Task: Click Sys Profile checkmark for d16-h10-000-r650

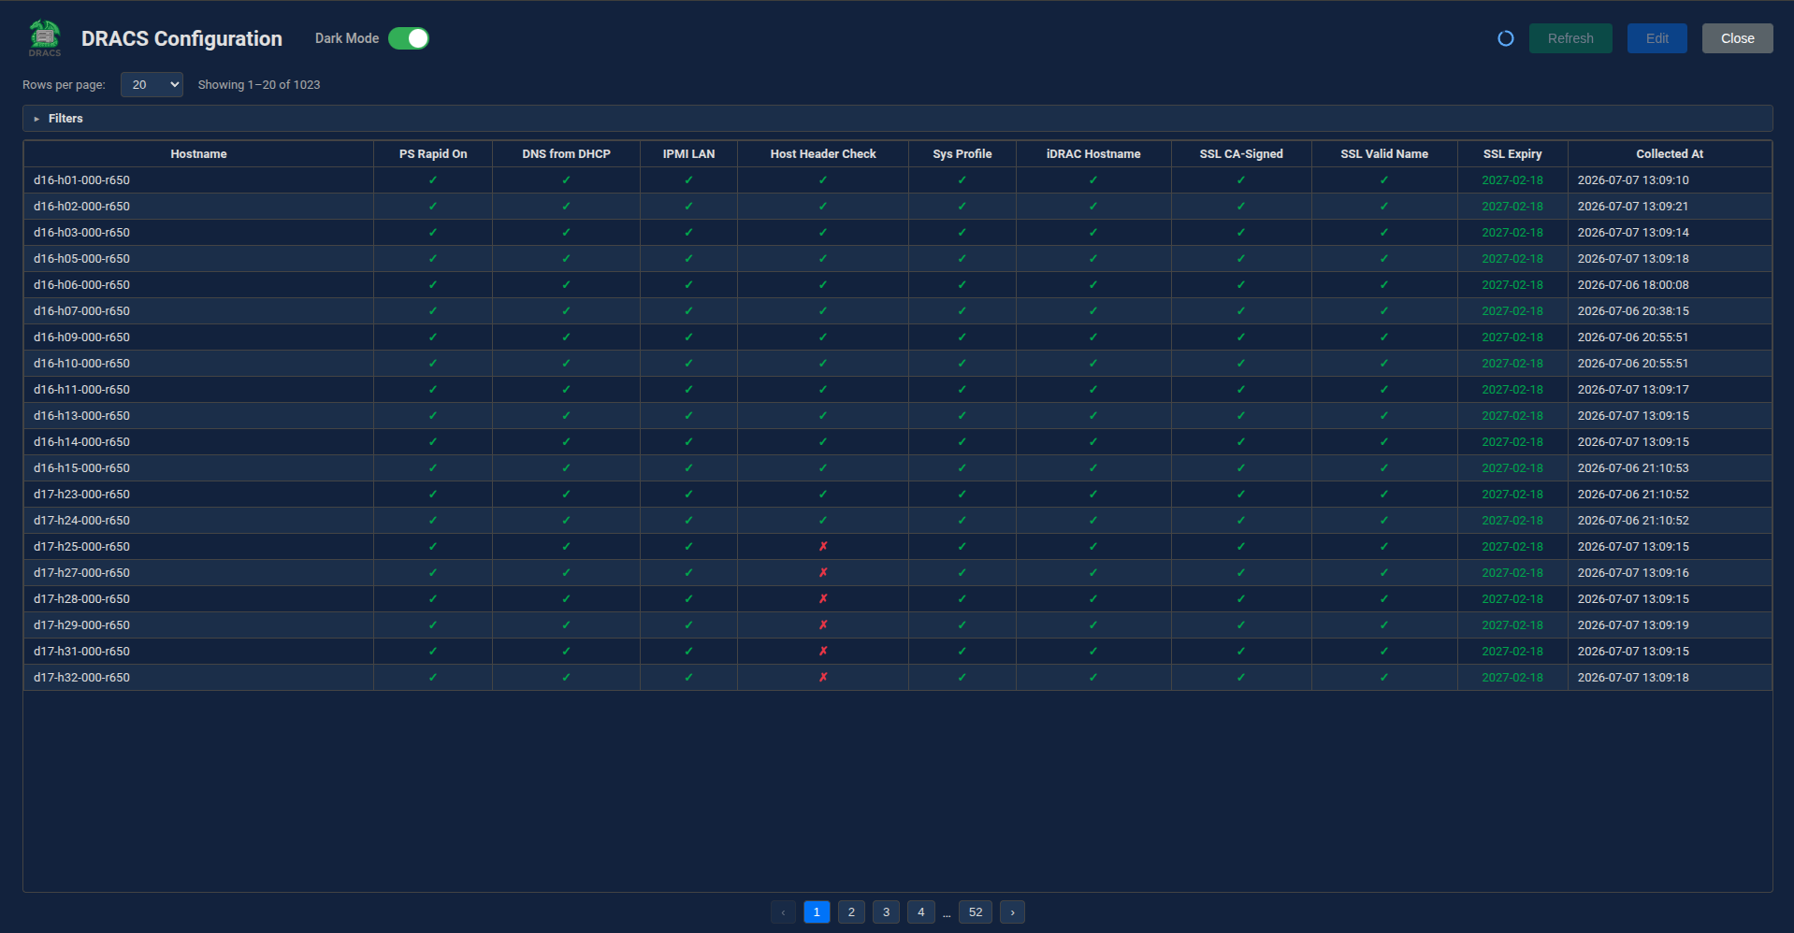Action: point(962,364)
